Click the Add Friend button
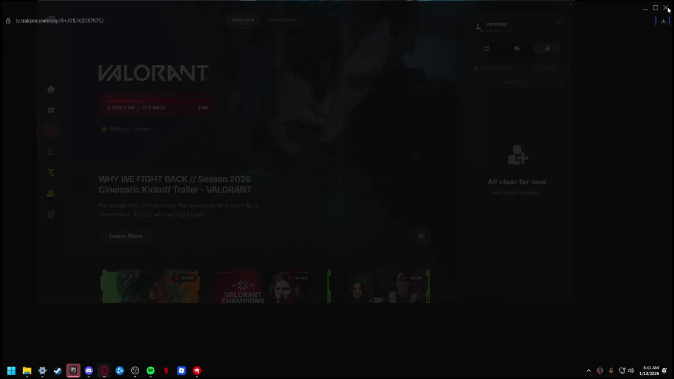This screenshot has width=674, height=379. tap(517, 82)
